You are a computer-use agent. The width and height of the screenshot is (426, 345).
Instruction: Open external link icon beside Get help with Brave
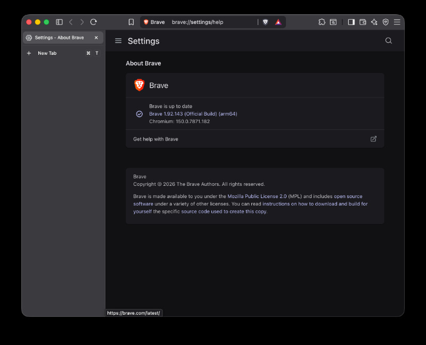click(x=374, y=139)
